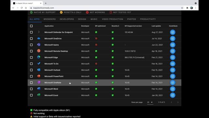Check the Microsoft Excel row checkbox
The image size is (209, 118).
pyautogui.click(x=31, y=95)
